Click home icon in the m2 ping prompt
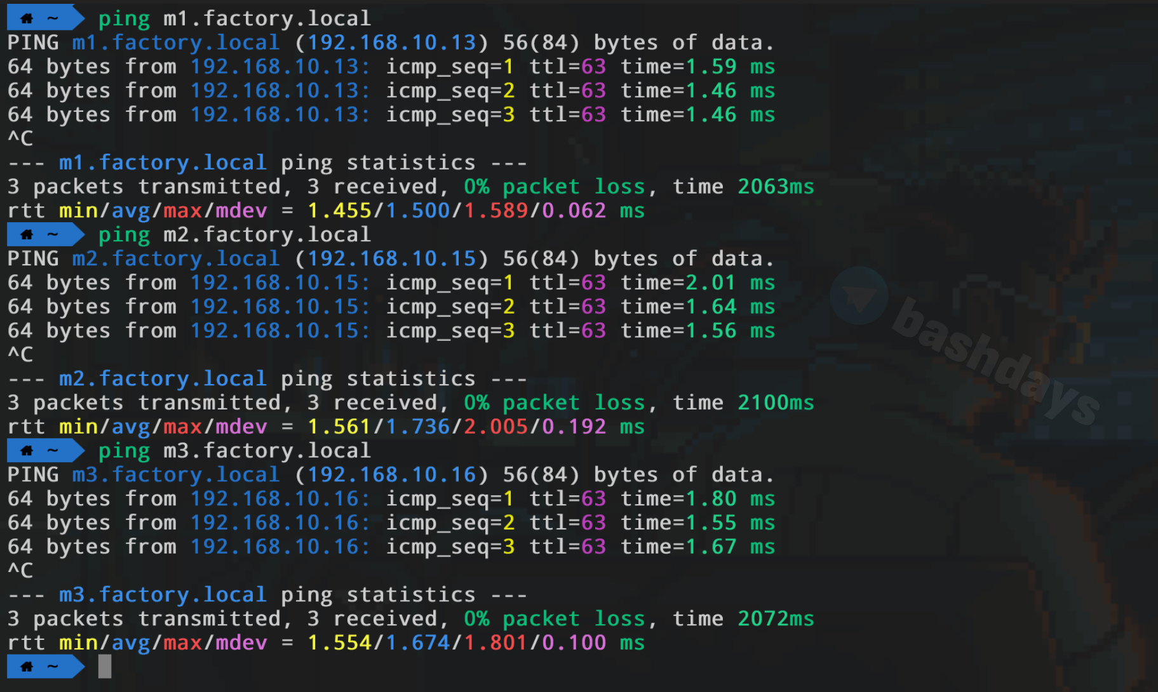Screen dimensions: 1158x692 27,235
